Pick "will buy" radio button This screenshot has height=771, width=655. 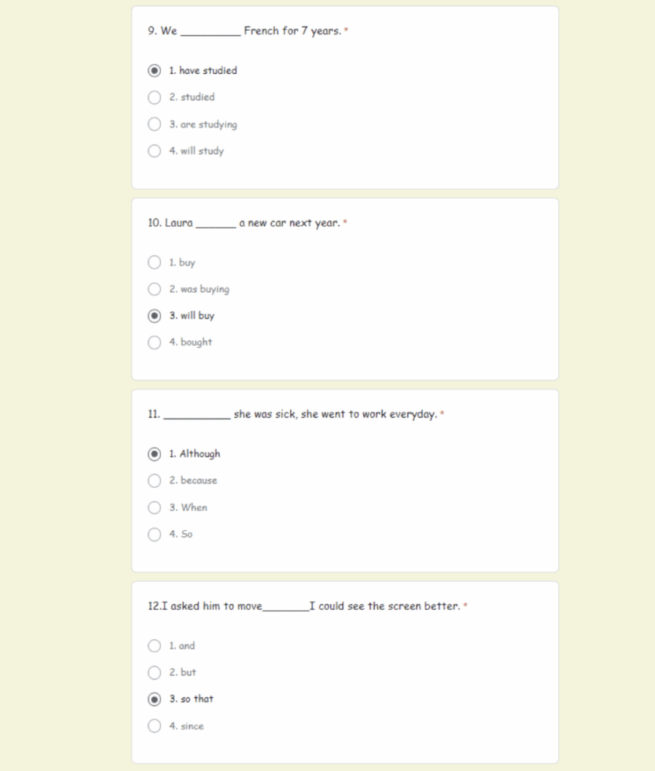(x=154, y=315)
